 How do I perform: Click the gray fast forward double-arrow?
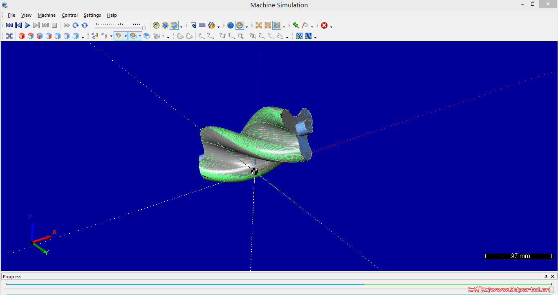[67, 25]
